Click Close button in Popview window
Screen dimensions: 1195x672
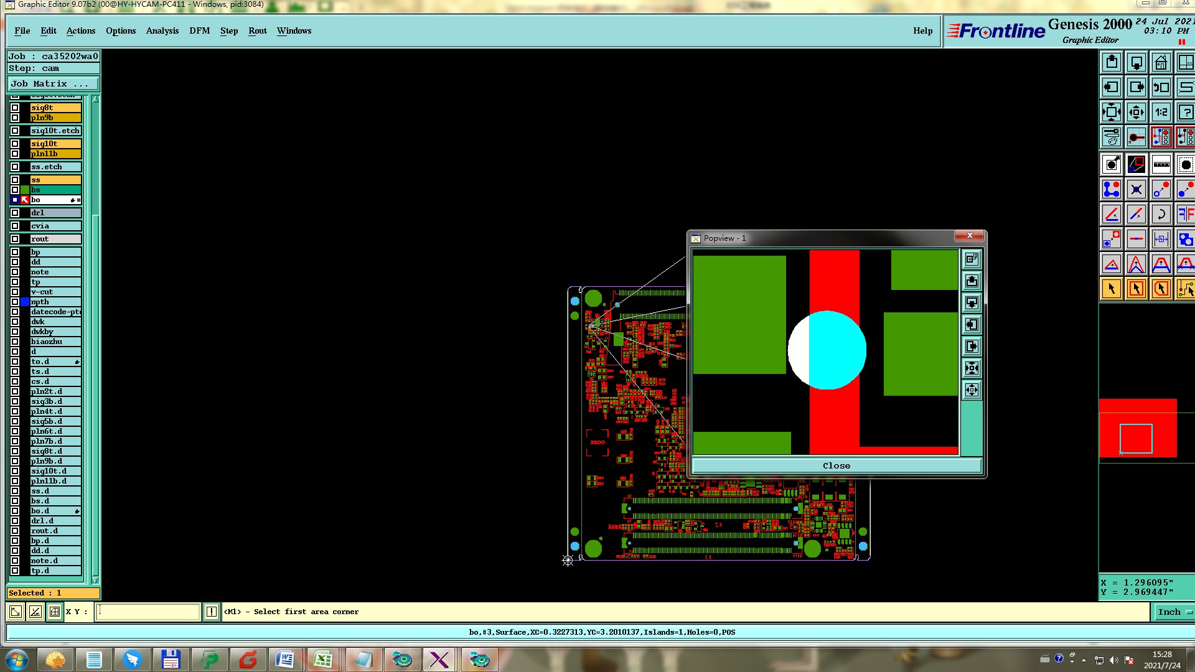pyautogui.click(x=836, y=465)
